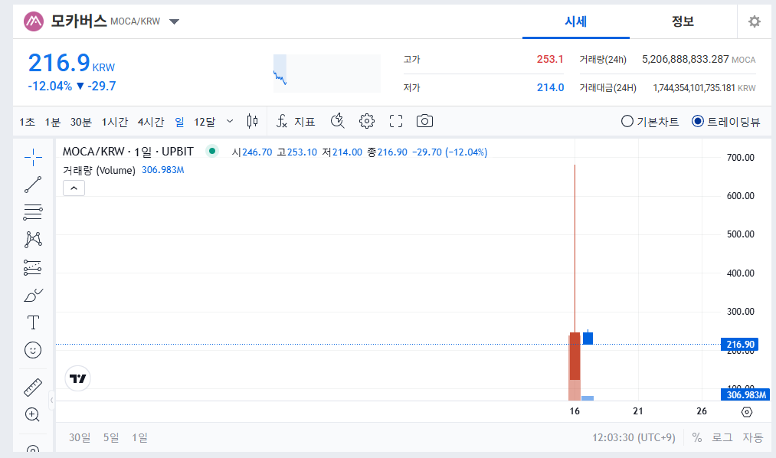776x458 pixels.
Task: Take a chart snapshot with camera icon
Action: pos(424,121)
